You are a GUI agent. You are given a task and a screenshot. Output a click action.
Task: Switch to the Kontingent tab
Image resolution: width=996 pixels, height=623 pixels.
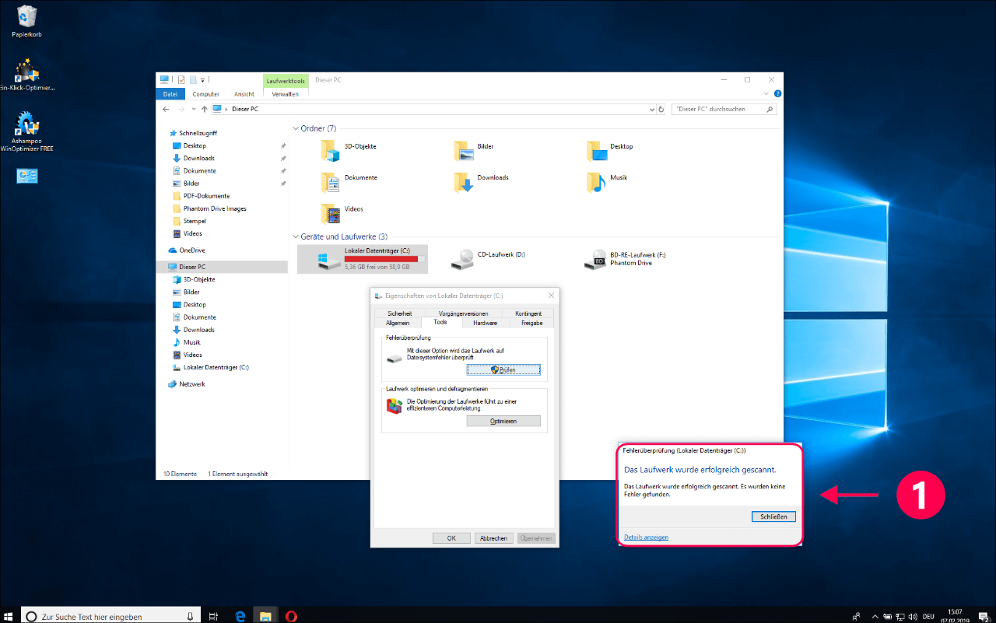click(x=528, y=313)
